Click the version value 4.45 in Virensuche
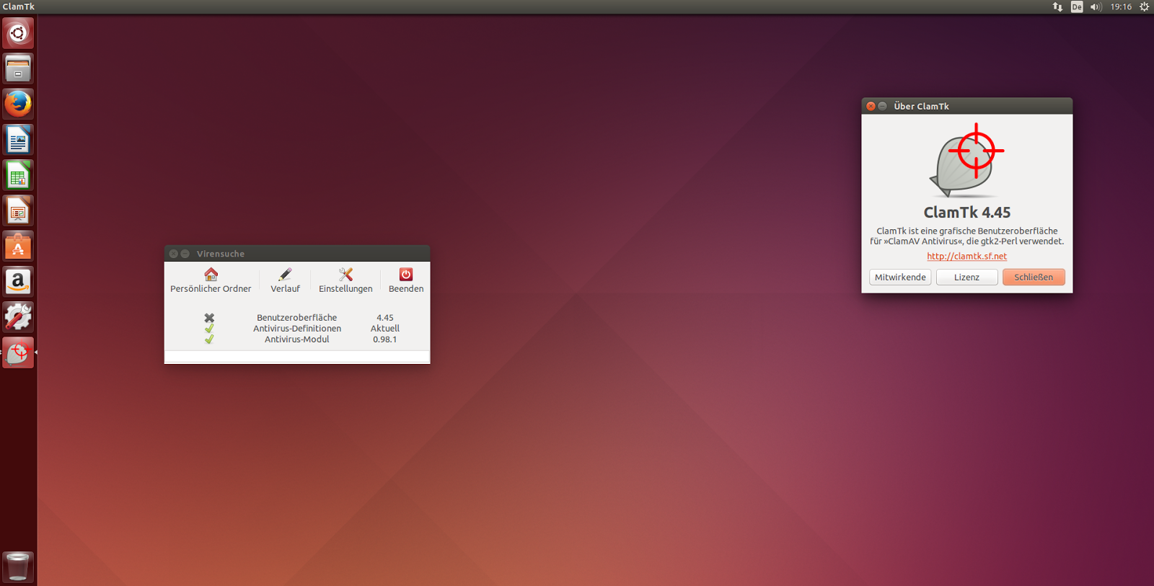 [x=385, y=318]
